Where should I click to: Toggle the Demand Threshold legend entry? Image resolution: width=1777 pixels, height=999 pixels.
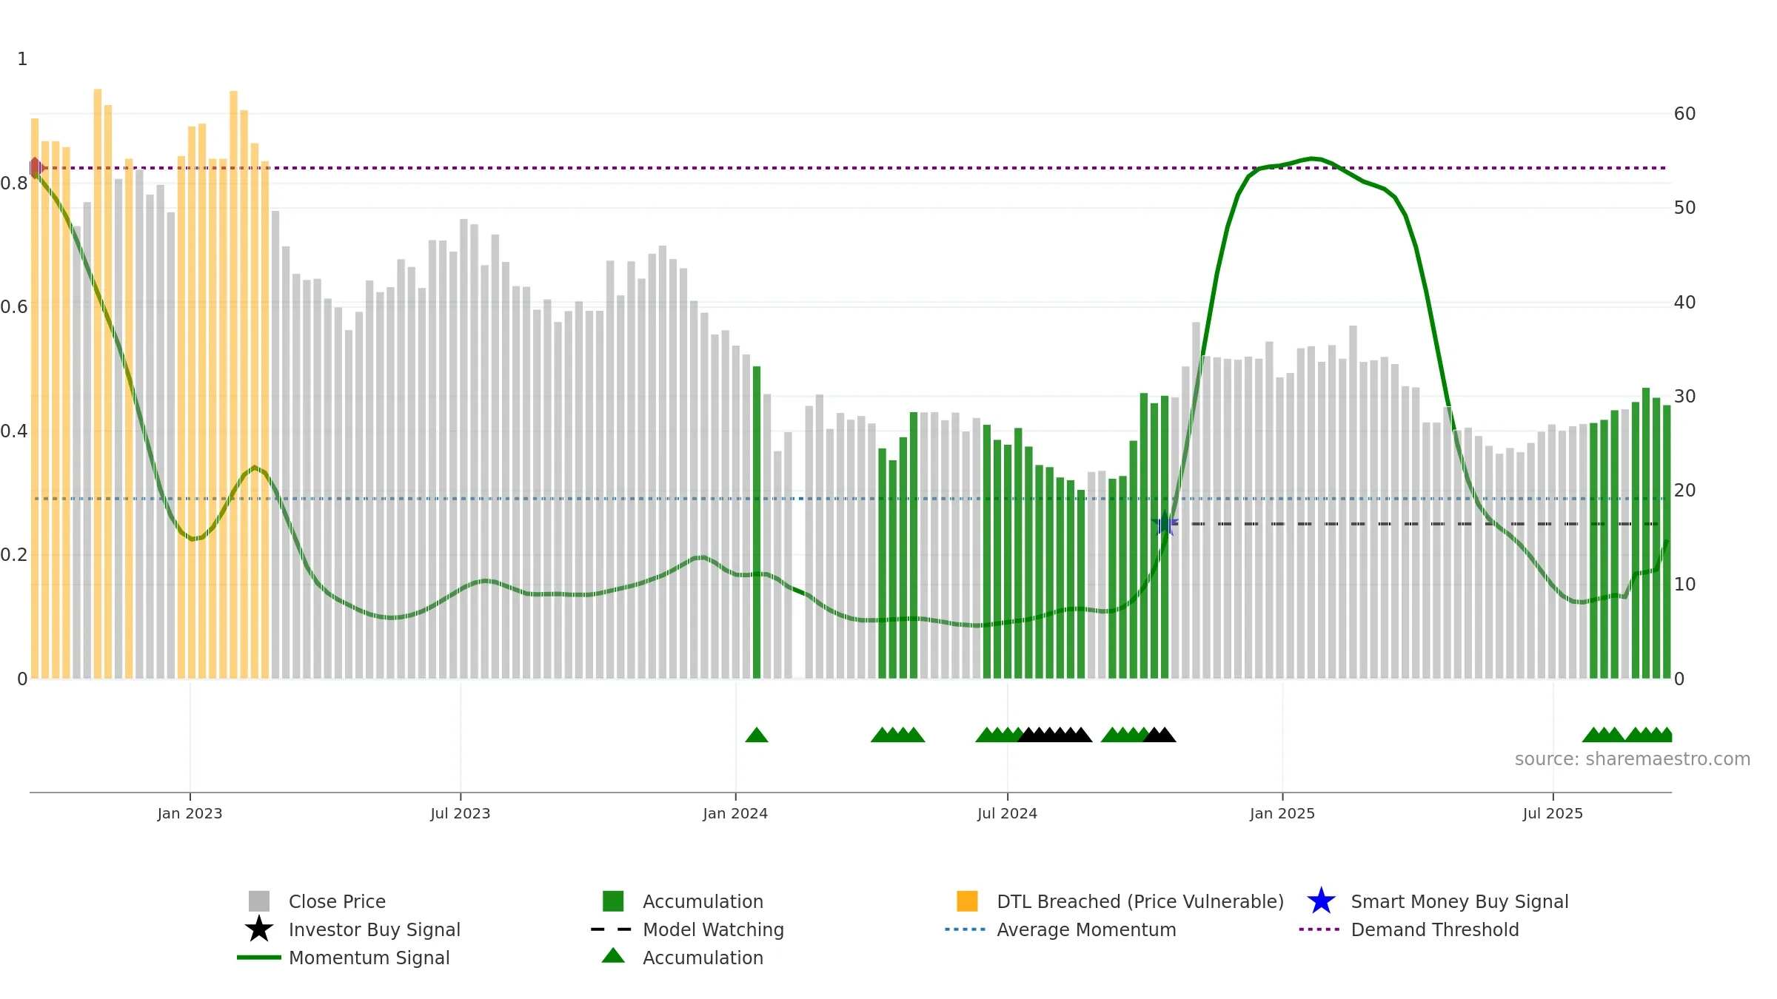pyautogui.click(x=1409, y=929)
